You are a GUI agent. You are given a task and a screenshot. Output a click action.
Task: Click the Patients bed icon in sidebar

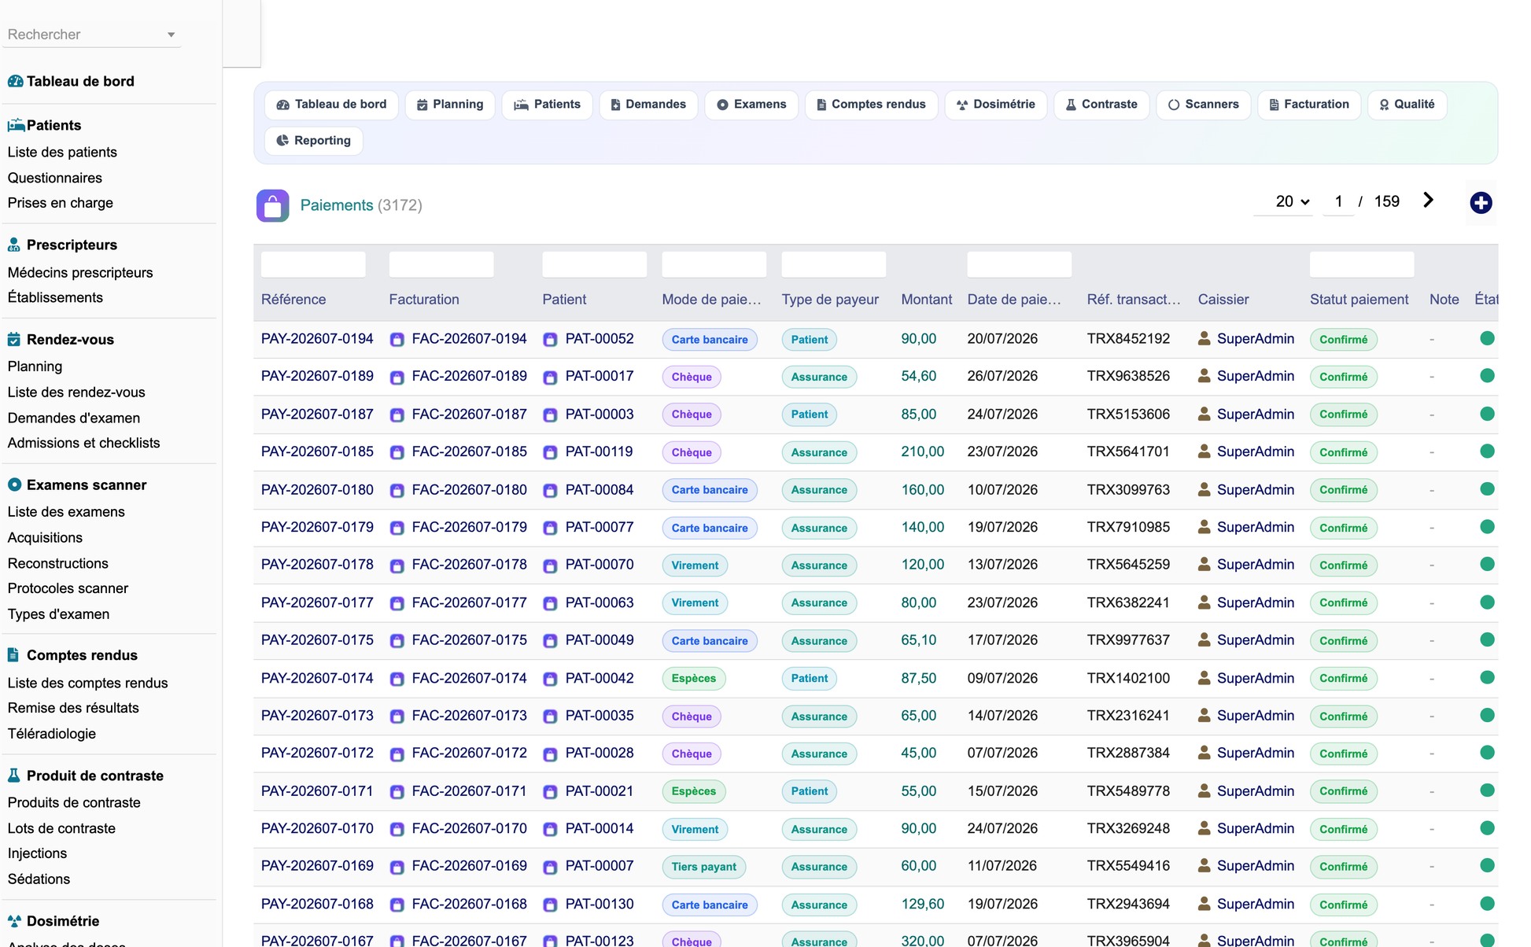pos(16,125)
